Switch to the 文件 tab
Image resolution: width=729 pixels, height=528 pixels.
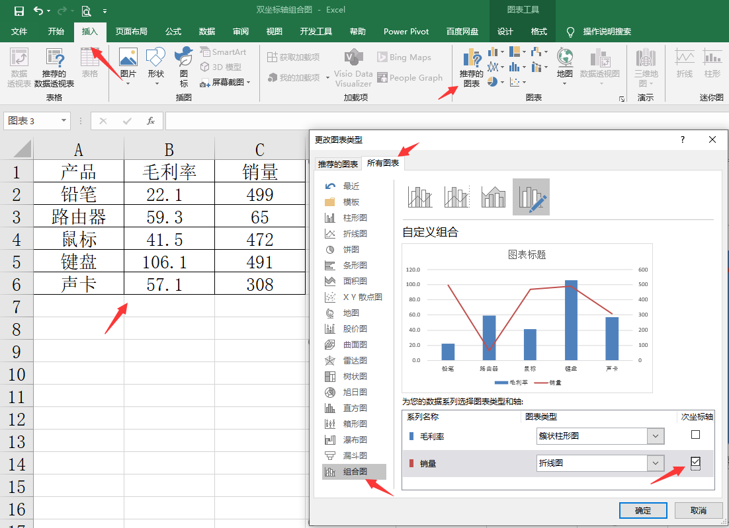click(19, 32)
